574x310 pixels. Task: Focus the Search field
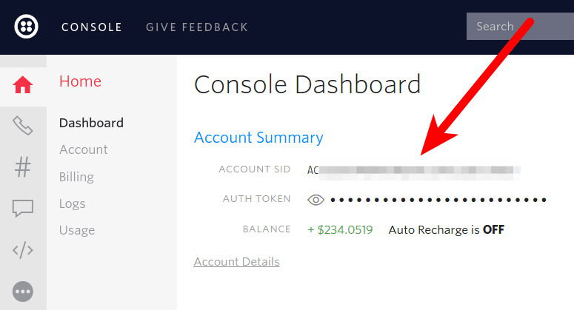point(518,27)
